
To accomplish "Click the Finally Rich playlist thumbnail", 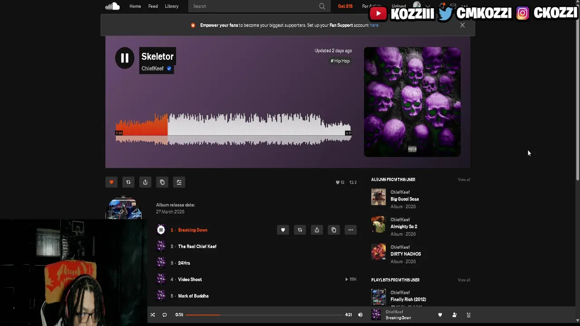I will [378, 297].
